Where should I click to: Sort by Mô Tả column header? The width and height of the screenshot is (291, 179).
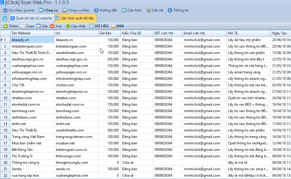tap(248, 33)
